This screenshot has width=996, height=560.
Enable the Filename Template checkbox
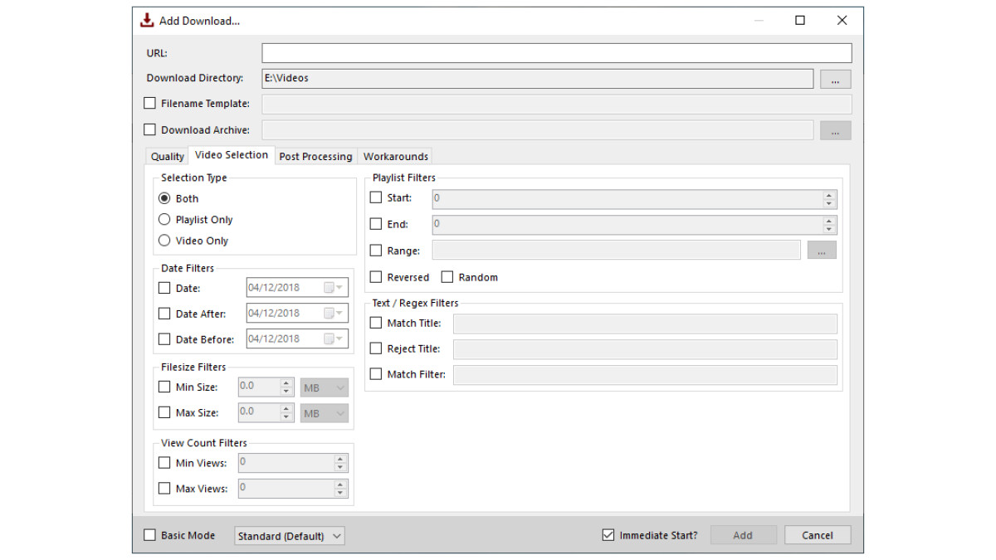[x=150, y=104]
